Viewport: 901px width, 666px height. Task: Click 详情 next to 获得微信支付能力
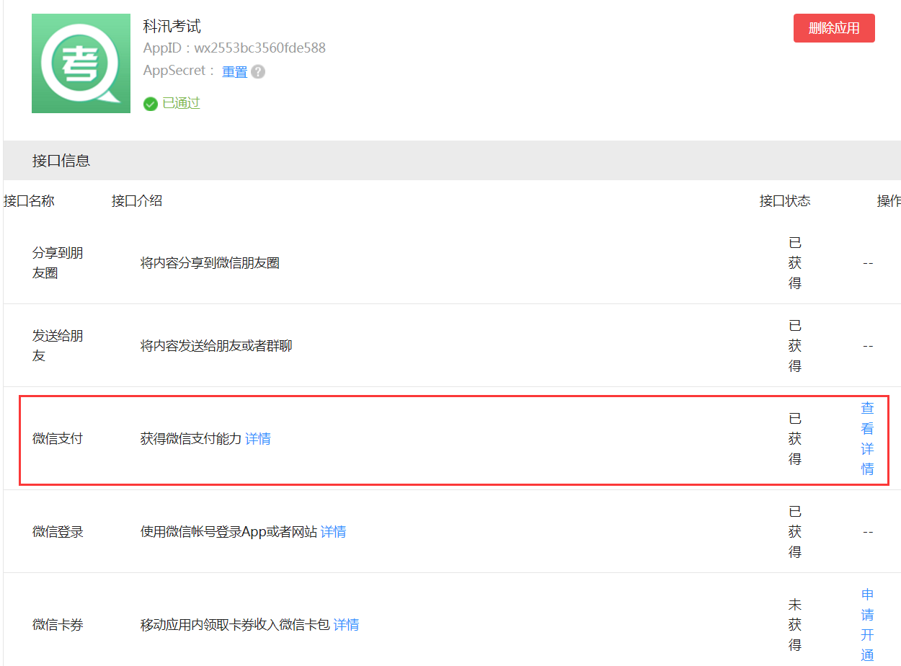[x=258, y=438]
